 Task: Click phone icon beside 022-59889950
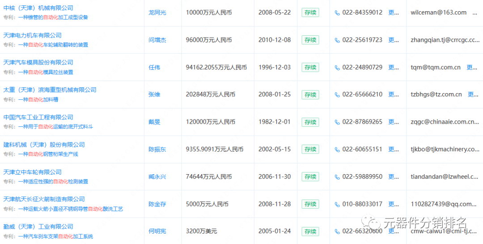coord(337,177)
